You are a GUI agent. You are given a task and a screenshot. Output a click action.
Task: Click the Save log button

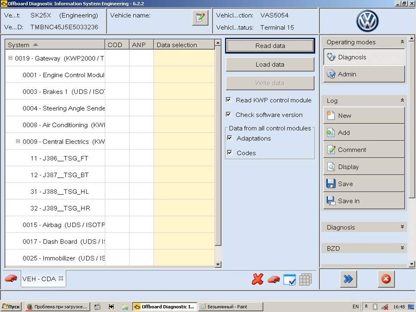pyautogui.click(x=364, y=184)
